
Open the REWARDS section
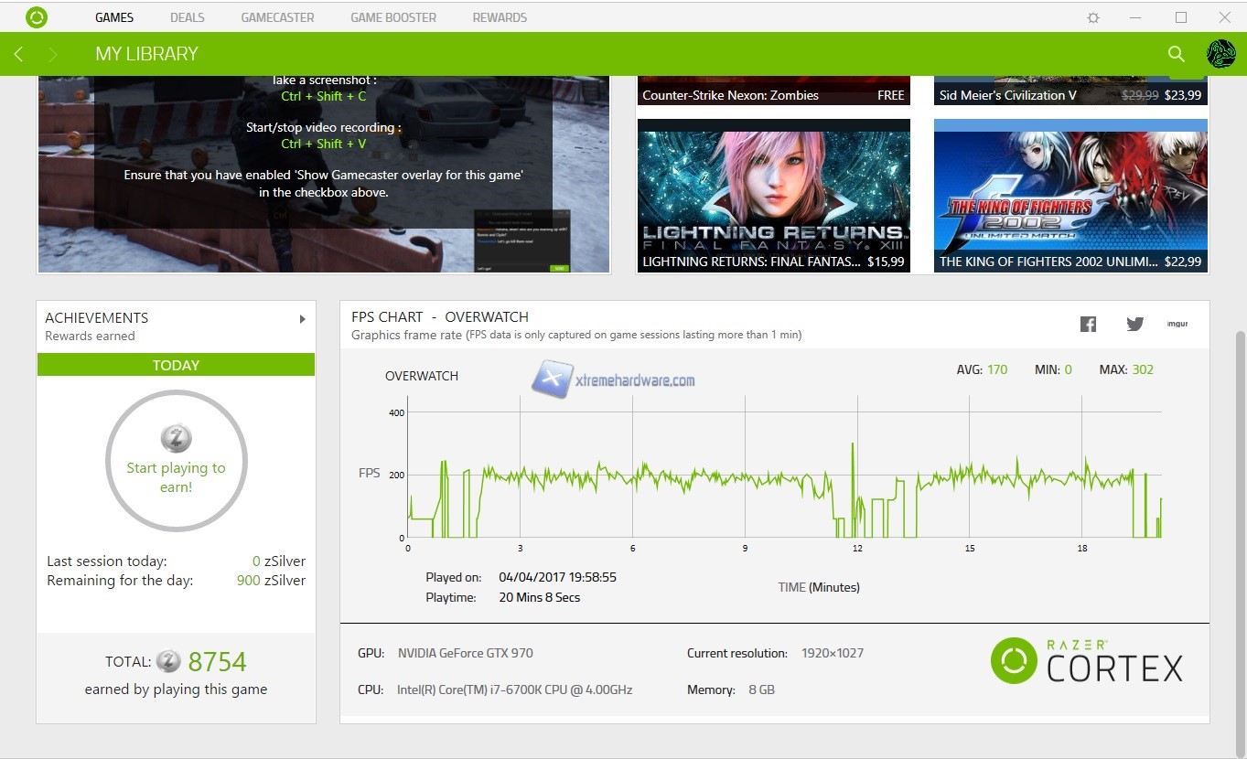click(x=499, y=16)
